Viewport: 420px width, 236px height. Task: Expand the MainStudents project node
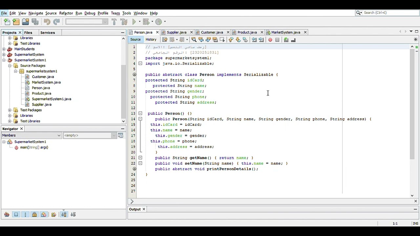point(4,49)
